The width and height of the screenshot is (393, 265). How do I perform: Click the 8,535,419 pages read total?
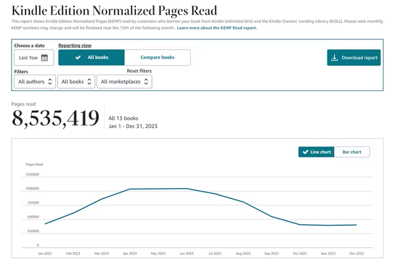coord(55,118)
